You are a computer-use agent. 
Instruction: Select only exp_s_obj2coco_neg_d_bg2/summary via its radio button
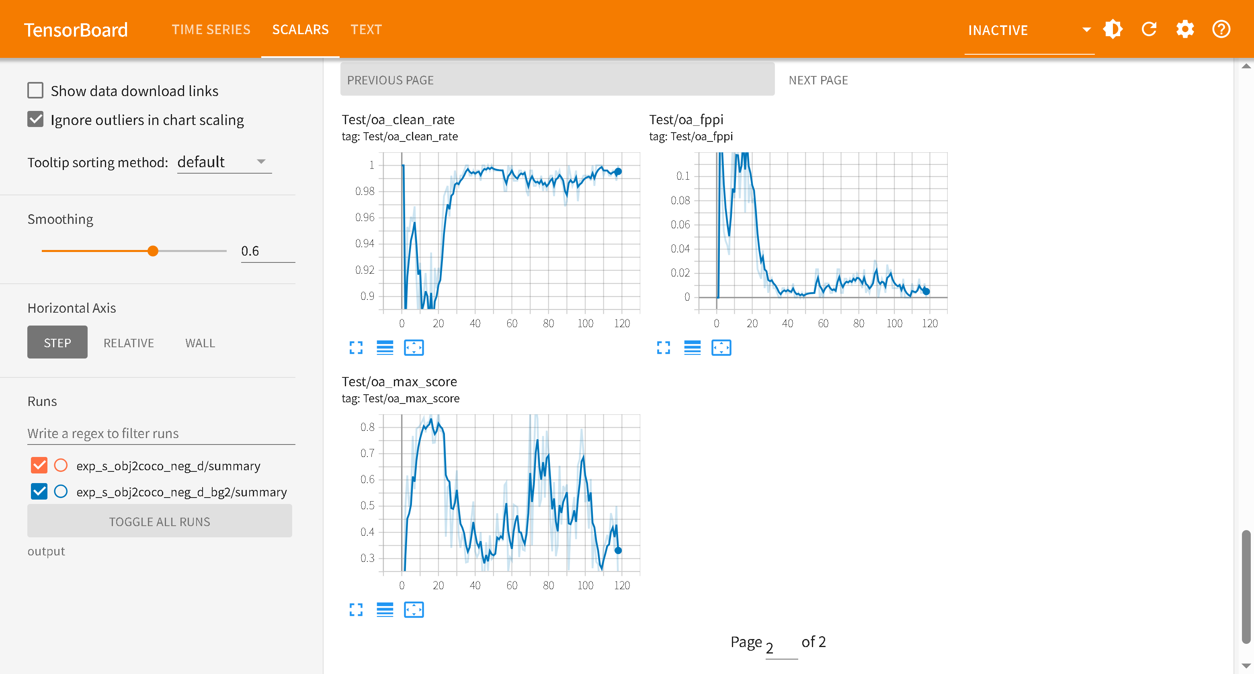61,492
